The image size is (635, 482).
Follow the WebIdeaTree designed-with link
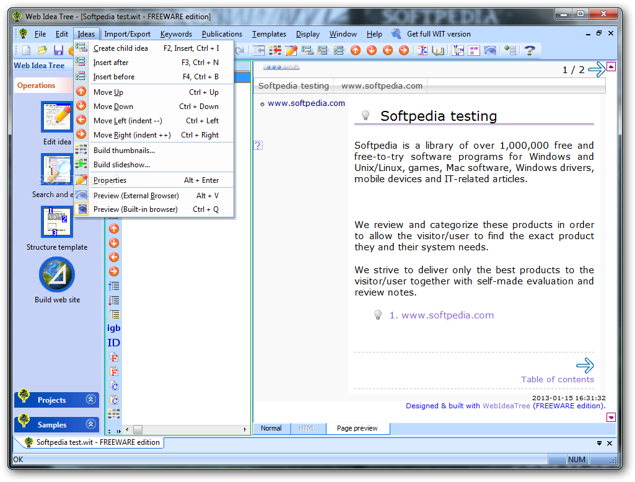coord(506,406)
